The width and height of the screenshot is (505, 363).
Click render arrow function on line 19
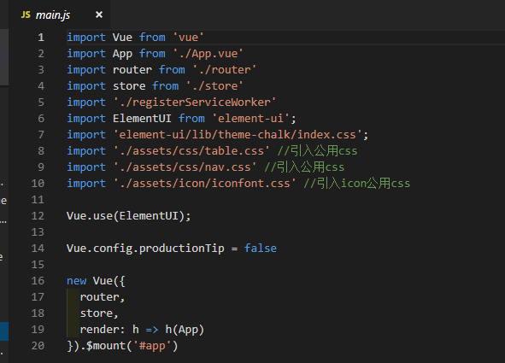(x=142, y=330)
